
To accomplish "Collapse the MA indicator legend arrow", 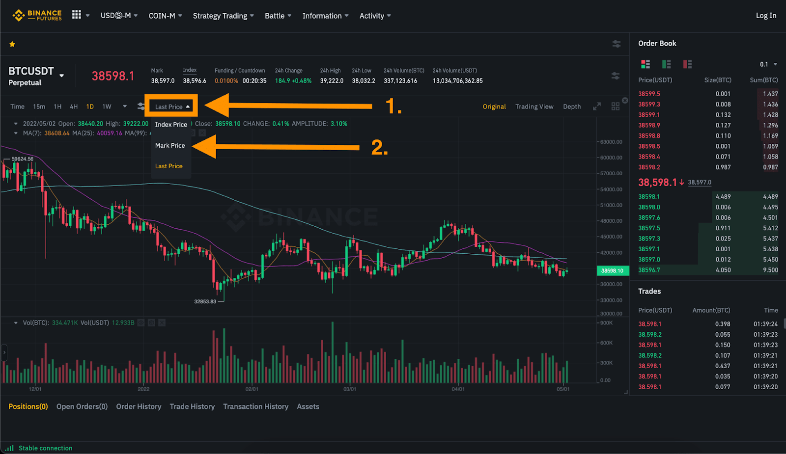I will [16, 133].
